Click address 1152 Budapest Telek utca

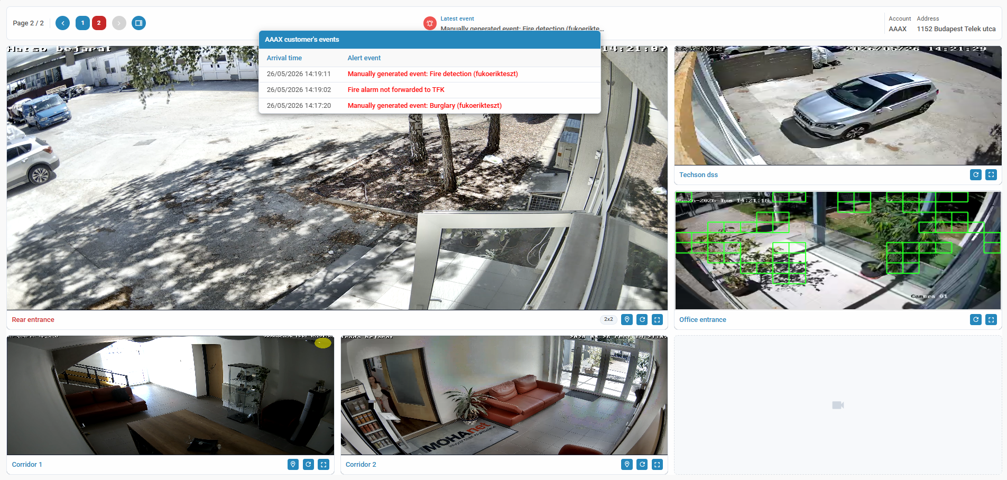pyautogui.click(x=956, y=29)
